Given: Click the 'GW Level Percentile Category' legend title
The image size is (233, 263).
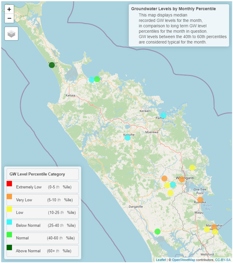Looking at the screenshot, I should [37, 174].
